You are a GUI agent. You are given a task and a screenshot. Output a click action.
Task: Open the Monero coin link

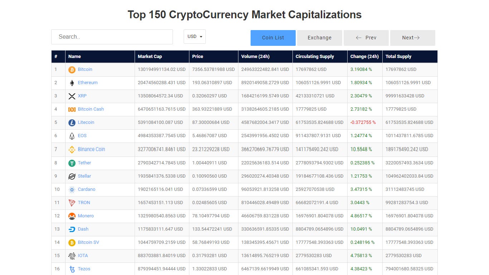[x=86, y=216]
